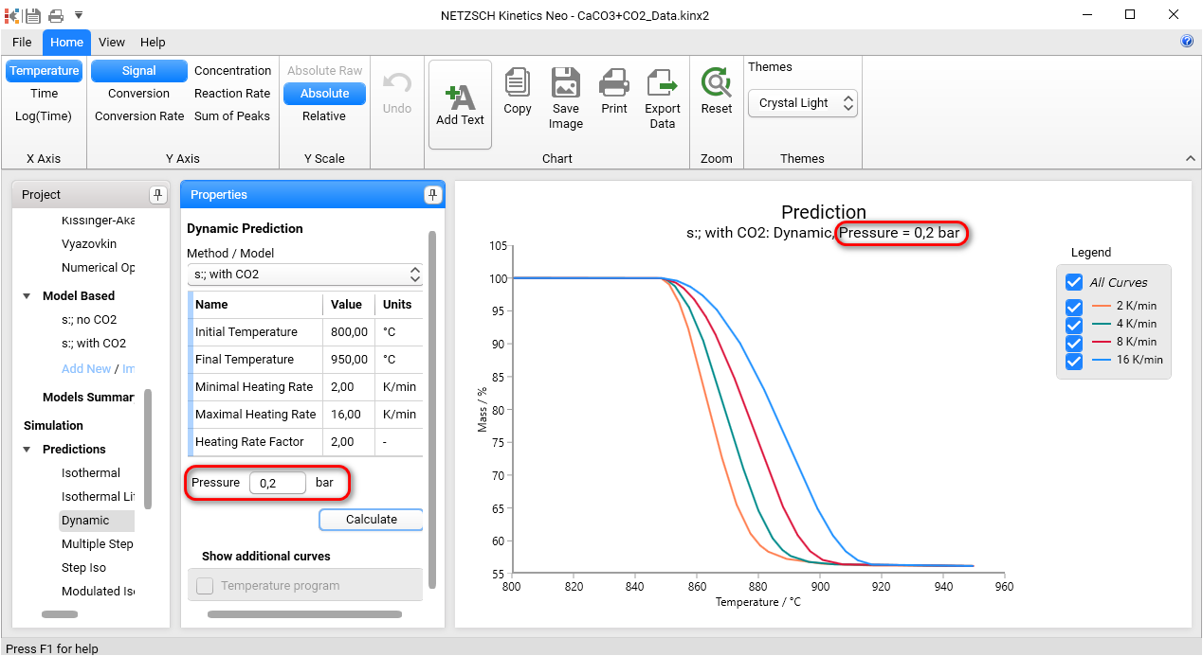Switch to the View menu
Viewport: 1203px width, 656px height.
point(111,42)
